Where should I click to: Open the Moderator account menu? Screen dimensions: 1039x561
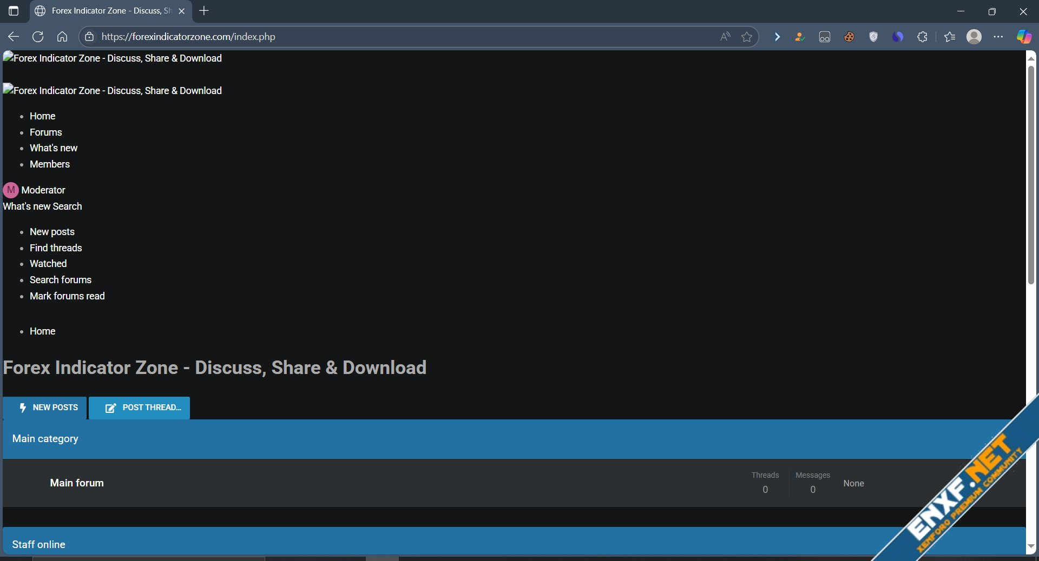pos(35,190)
